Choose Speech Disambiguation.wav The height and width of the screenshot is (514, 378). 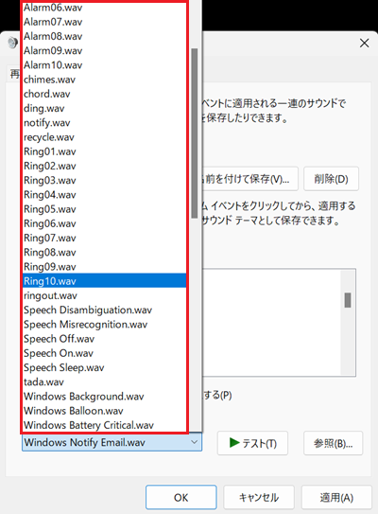click(105, 310)
